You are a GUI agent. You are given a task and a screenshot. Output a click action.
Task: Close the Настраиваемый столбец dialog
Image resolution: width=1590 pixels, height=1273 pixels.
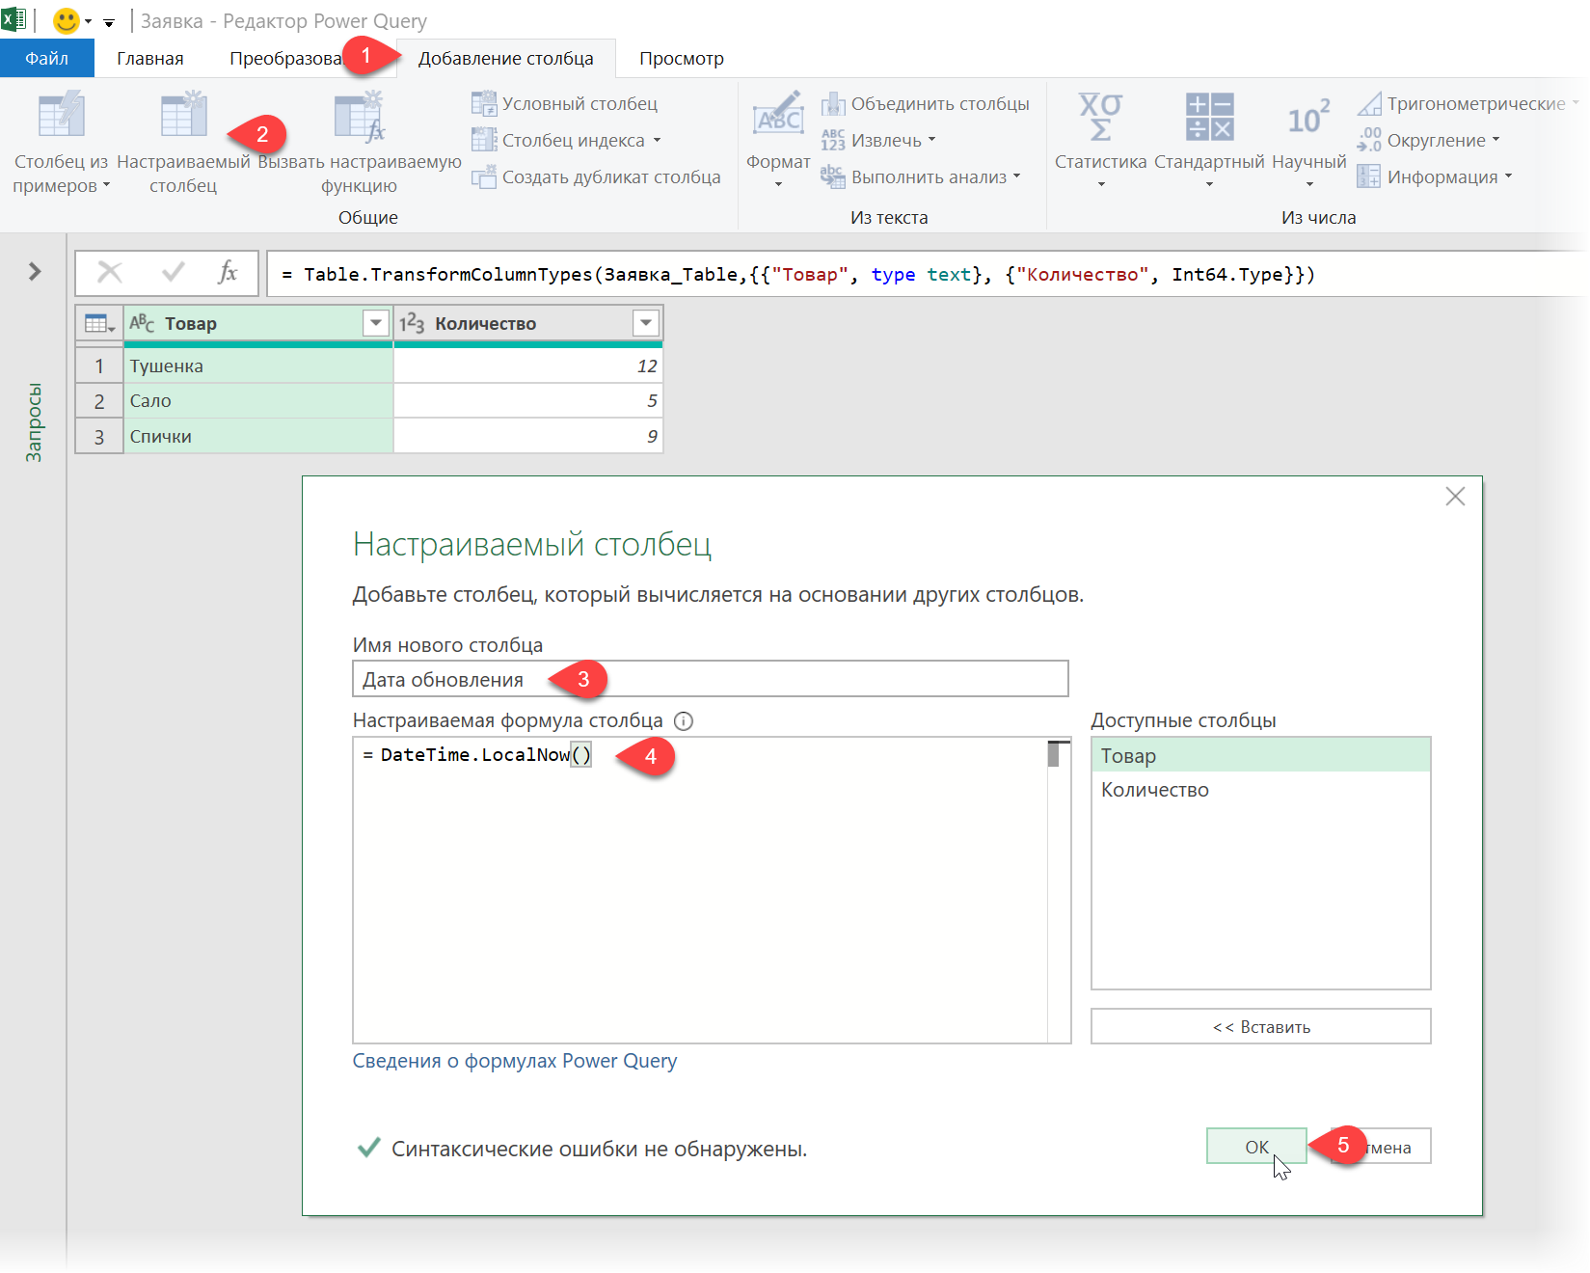click(x=1455, y=497)
